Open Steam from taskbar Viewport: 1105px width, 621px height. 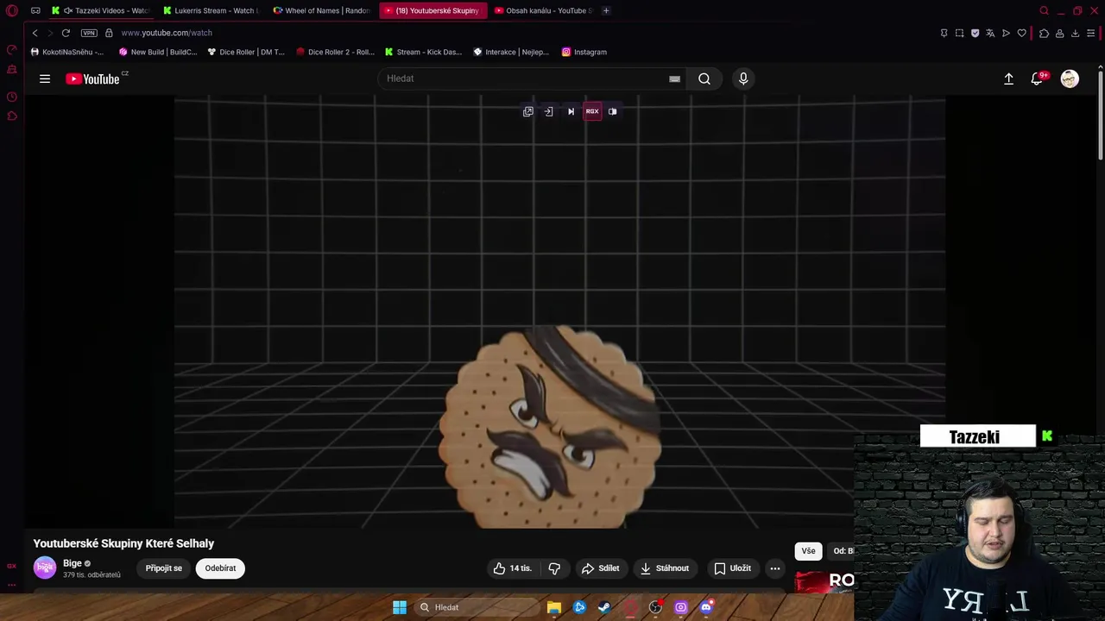click(x=604, y=607)
